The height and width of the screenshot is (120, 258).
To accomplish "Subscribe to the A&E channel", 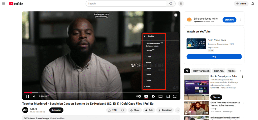I will click(x=56, y=110).
